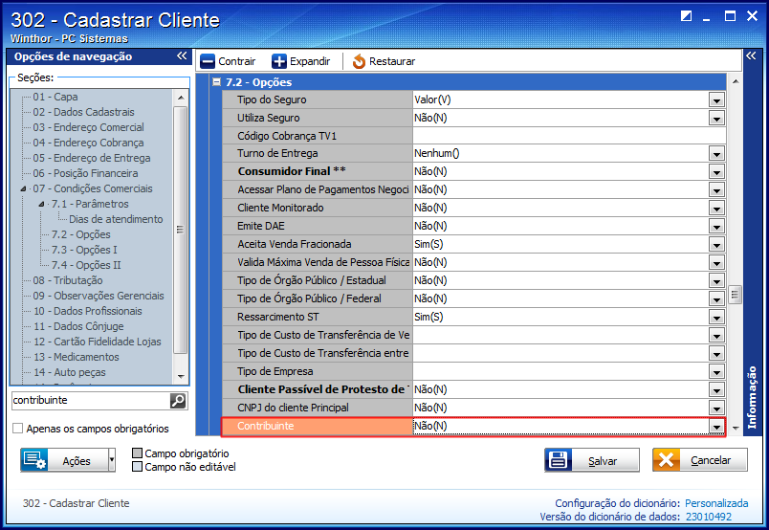Select 03 - Endereço Comercial section

(88, 127)
